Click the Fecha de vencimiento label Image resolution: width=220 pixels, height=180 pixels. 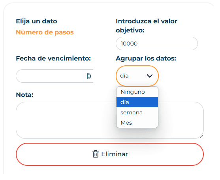(x=53, y=59)
